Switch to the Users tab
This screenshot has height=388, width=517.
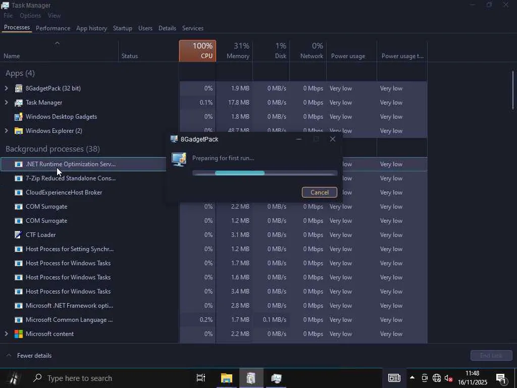point(145,28)
